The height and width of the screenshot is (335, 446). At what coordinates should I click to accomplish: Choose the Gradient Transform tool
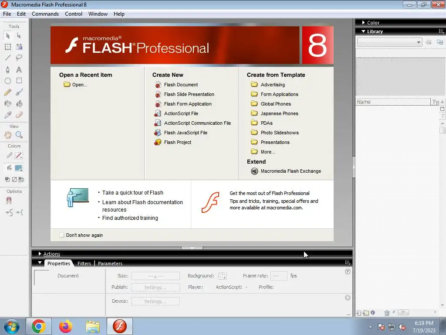[19, 47]
